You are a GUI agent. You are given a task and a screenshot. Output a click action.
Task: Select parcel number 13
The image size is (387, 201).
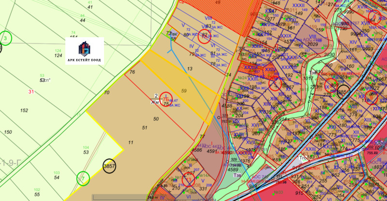click(190, 69)
